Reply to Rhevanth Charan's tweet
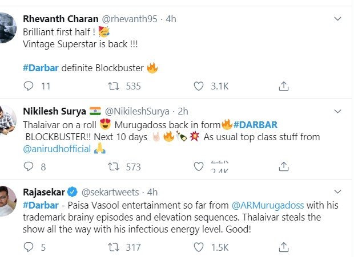 29,86
